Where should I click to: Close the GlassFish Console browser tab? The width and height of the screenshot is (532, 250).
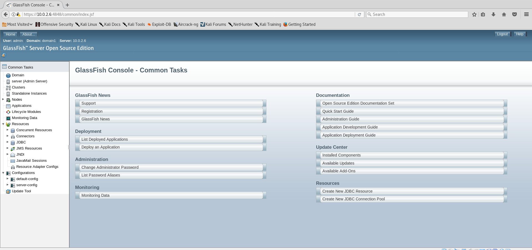pyautogui.click(x=58, y=5)
